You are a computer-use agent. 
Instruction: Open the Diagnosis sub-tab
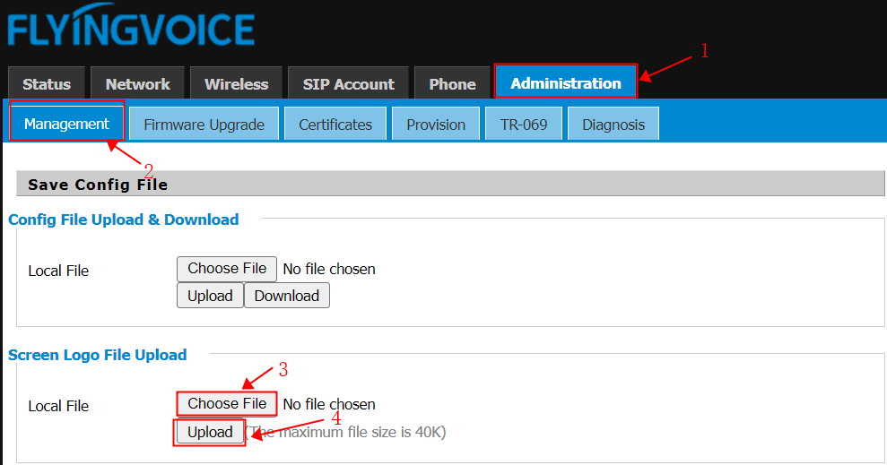point(613,124)
